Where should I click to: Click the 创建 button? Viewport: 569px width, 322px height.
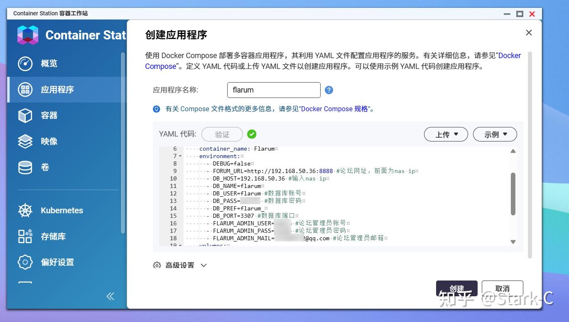coord(456,288)
